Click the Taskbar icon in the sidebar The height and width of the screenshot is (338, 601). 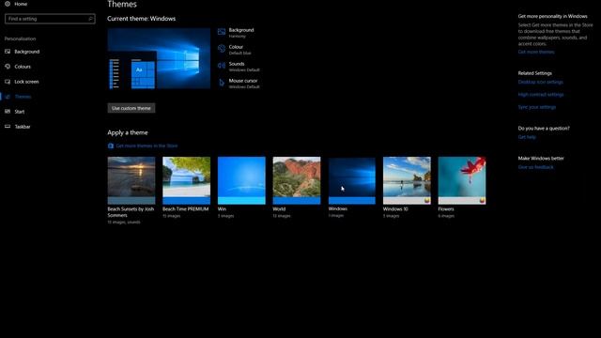[8, 127]
